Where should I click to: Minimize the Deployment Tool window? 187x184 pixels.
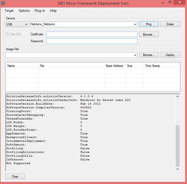(x=163, y=2)
